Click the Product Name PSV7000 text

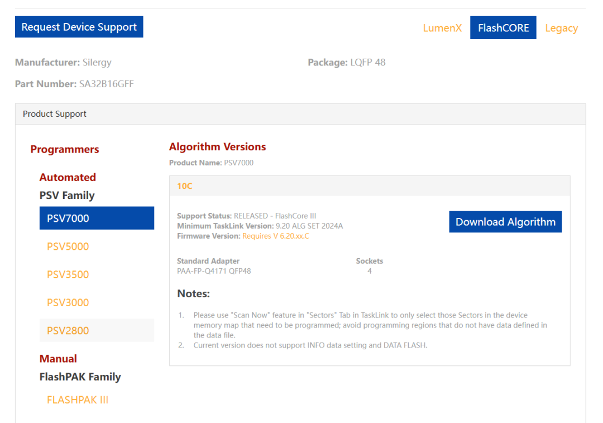pyautogui.click(x=211, y=163)
